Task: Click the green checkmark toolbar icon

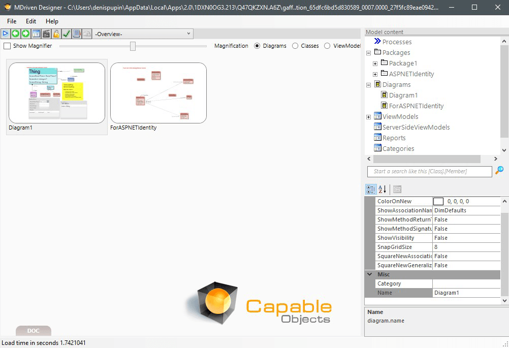Action: point(66,34)
